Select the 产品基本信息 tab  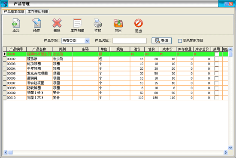pyautogui.click(x=14, y=12)
